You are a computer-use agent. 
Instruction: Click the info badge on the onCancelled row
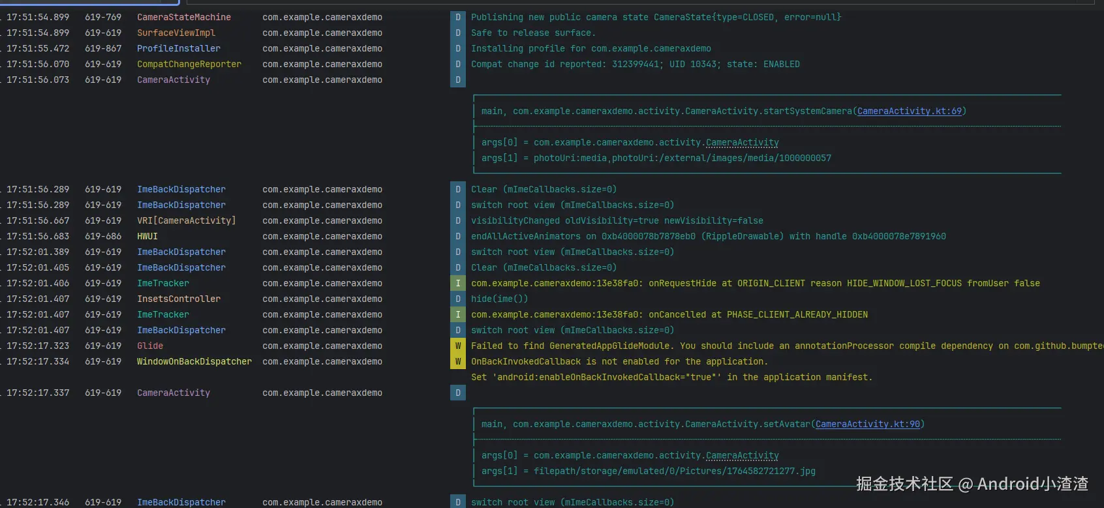point(458,315)
